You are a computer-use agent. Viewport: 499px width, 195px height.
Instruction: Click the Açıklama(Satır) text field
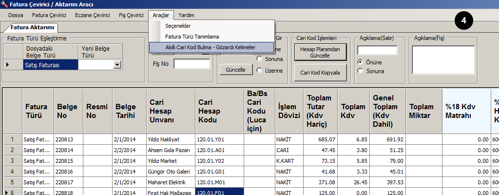pyautogui.click(x=377, y=50)
